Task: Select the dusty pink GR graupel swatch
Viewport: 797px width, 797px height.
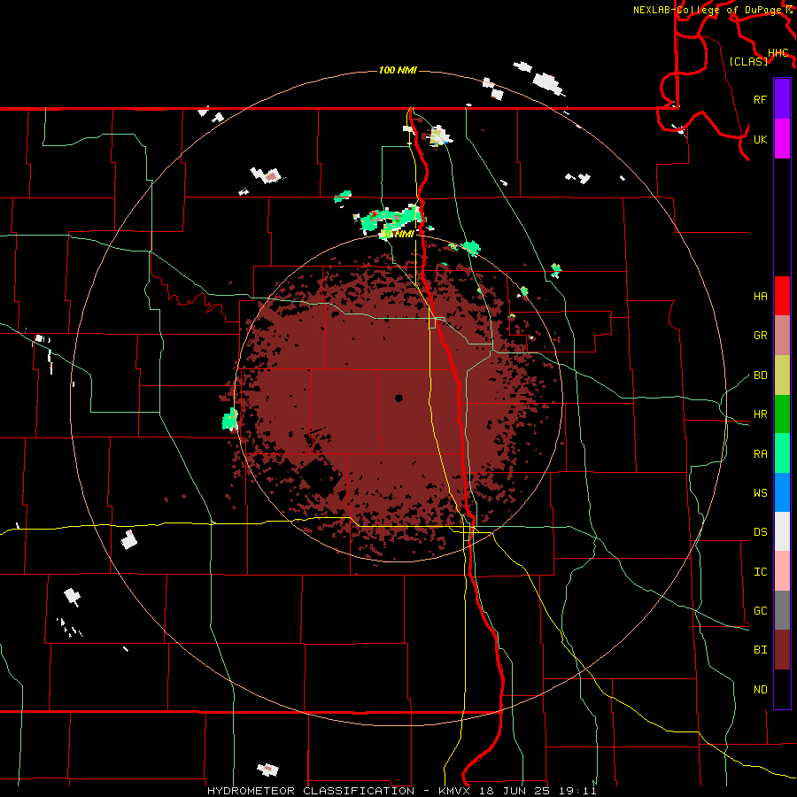Action: tap(782, 336)
